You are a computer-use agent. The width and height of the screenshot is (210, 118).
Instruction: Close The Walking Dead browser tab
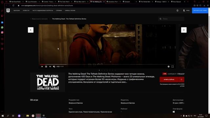[x=104, y=2]
